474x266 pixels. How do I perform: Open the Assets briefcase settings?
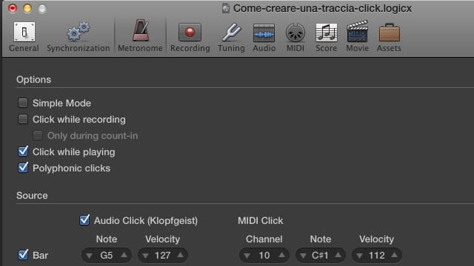click(389, 37)
